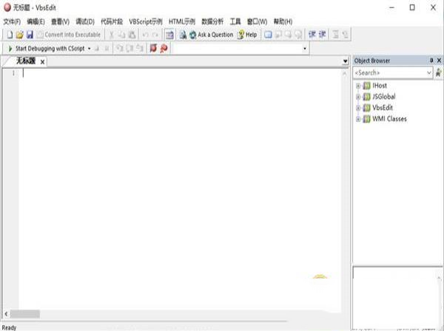The image size is (444, 331).
Task: Click Convert into Executable button
Action: click(68, 35)
